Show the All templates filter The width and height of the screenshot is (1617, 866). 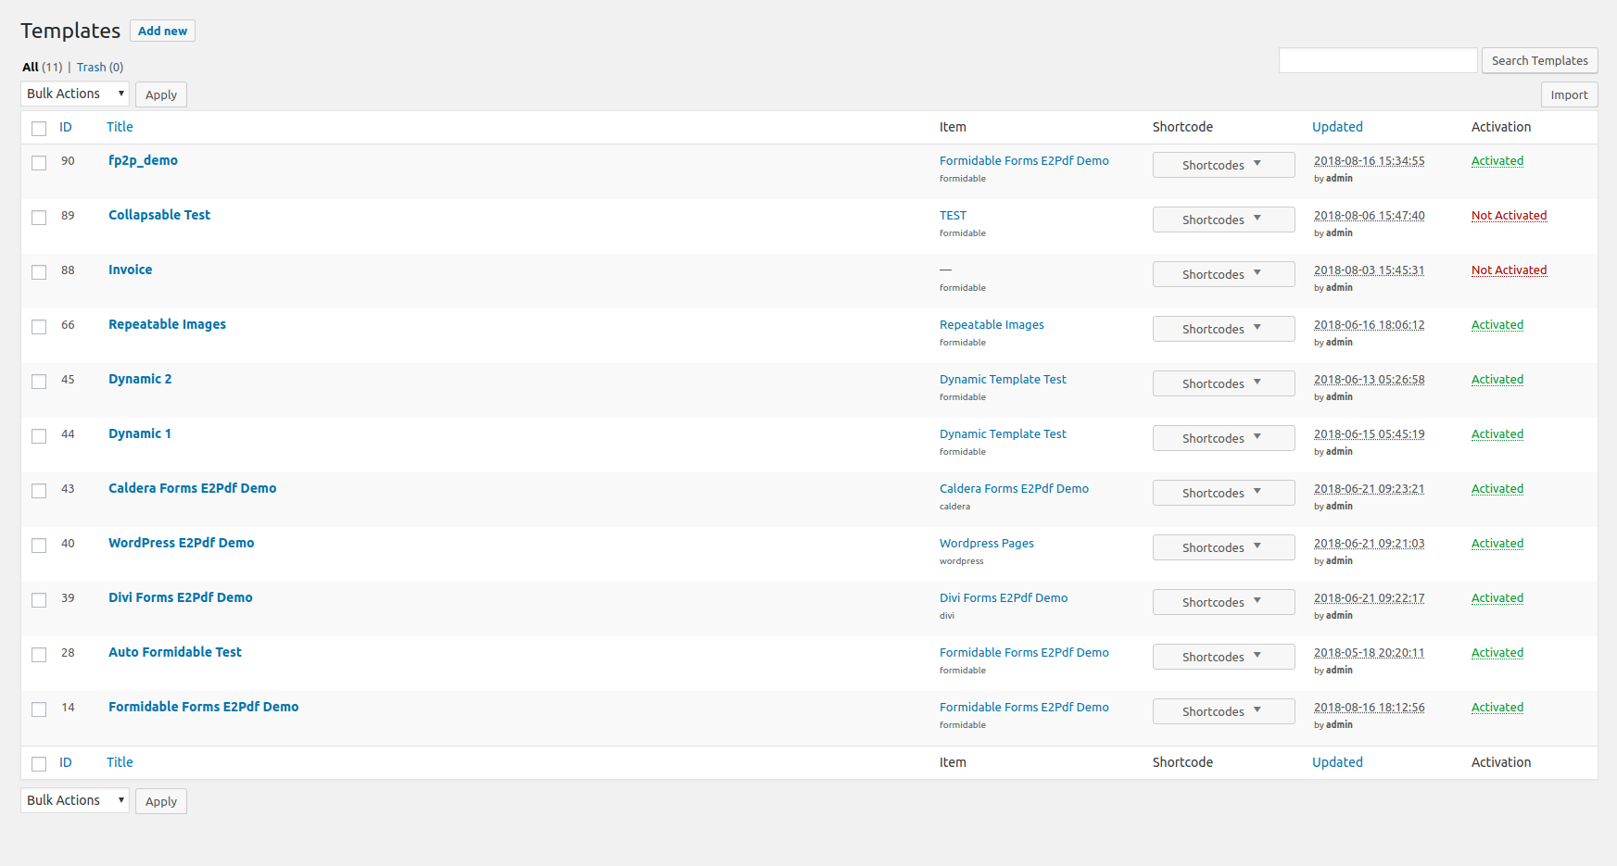coord(31,67)
